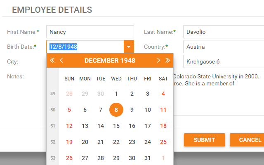
Task: Focus the Birth Date text input
Action: click(85, 47)
